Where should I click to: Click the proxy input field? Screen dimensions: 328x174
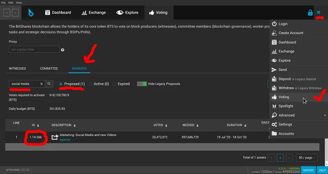[34, 49]
